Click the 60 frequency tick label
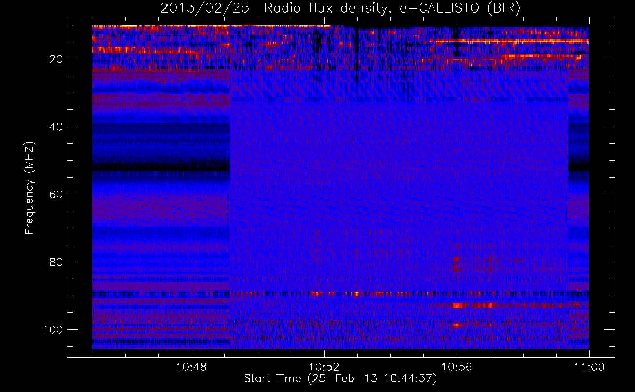 [57, 194]
